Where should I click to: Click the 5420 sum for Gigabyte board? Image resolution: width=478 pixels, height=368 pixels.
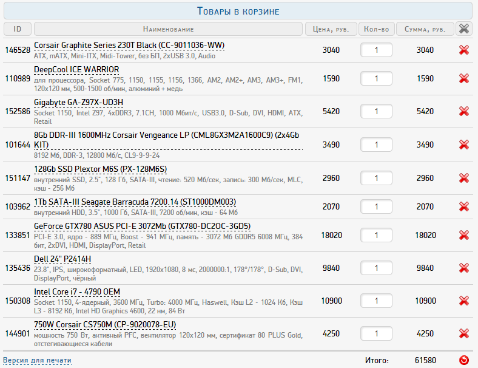(x=425, y=111)
